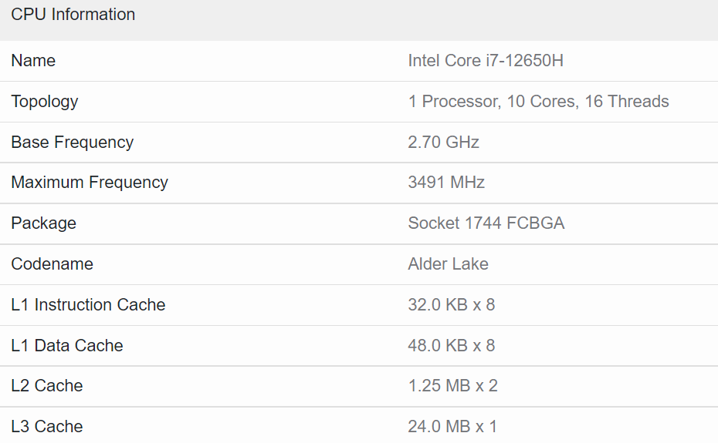Select the 1.25 MB x 2 value
This screenshot has height=443, width=718.
453,386
